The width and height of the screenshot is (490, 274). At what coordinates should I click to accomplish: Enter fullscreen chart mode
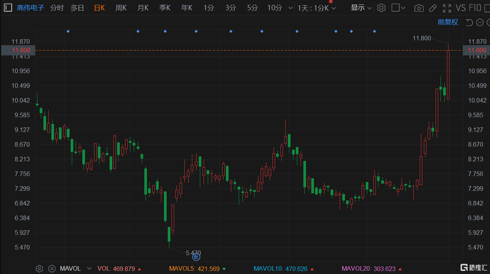coord(447,8)
